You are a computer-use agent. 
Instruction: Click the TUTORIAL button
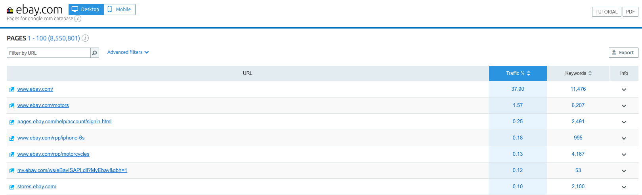coord(606,12)
